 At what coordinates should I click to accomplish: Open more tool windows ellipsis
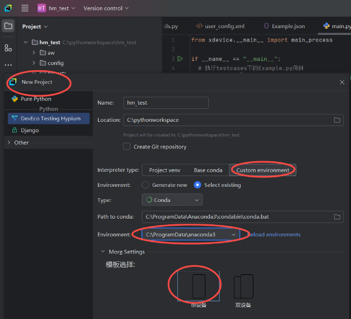(x=8, y=65)
